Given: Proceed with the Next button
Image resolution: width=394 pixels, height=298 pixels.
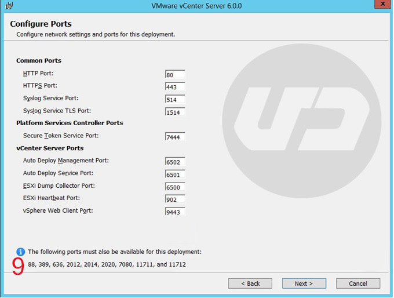Looking at the screenshot, I should (x=304, y=284).
